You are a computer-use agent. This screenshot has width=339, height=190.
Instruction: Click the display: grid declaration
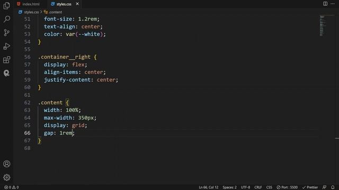click(65, 126)
